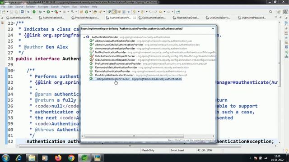Image resolution: width=289 pixels, height=162 pixels.
Task: Open the Source menu
Action: tap(19, 7)
